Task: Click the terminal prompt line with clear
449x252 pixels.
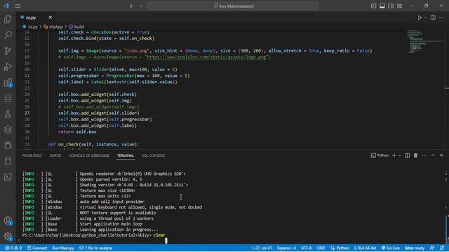Action: click(93, 235)
